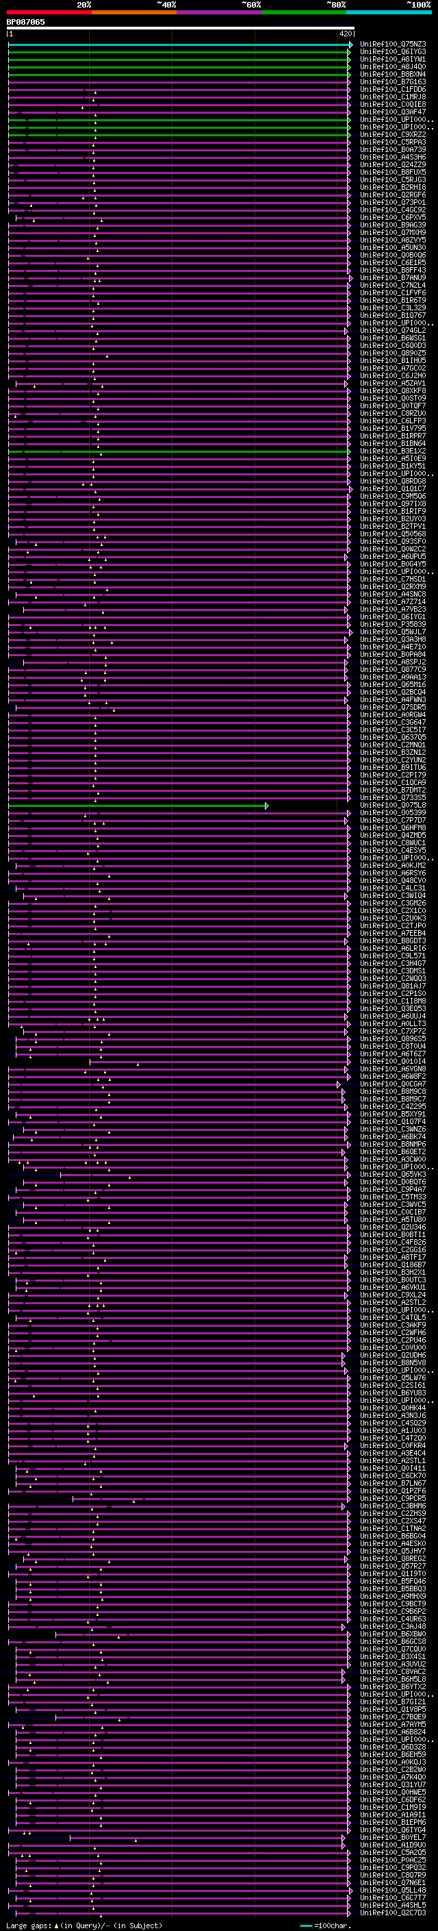This screenshot has height=1931, width=438.
Task: Select hit UniRef100_C7P7D7
Action: click(393, 820)
